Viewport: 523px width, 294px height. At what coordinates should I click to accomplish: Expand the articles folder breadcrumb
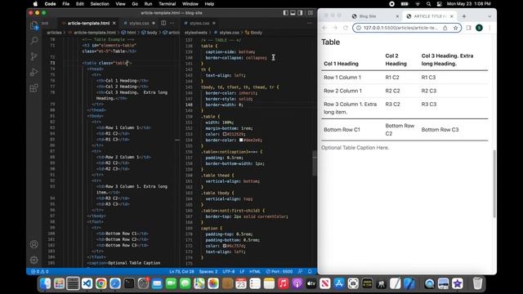tap(55, 33)
